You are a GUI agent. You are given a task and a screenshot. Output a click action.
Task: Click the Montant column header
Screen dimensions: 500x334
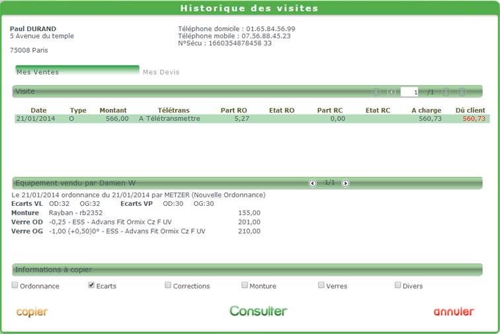tap(113, 110)
